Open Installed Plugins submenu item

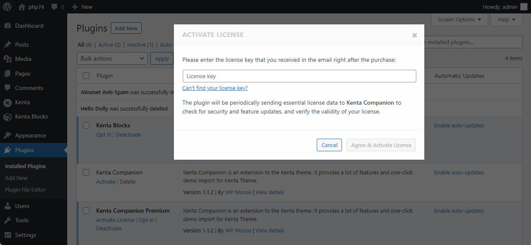pyautogui.click(x=25, y=166)
